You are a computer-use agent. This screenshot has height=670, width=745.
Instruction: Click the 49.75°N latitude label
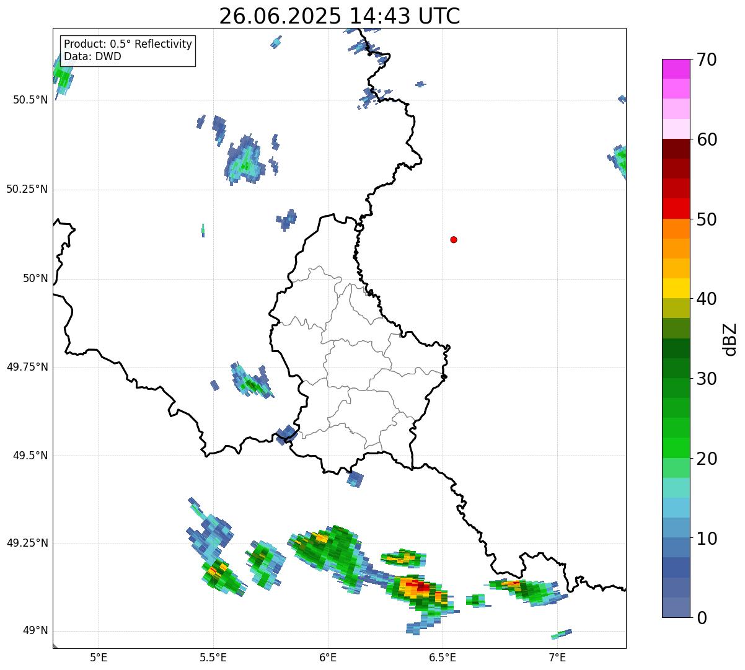(27, 367)
